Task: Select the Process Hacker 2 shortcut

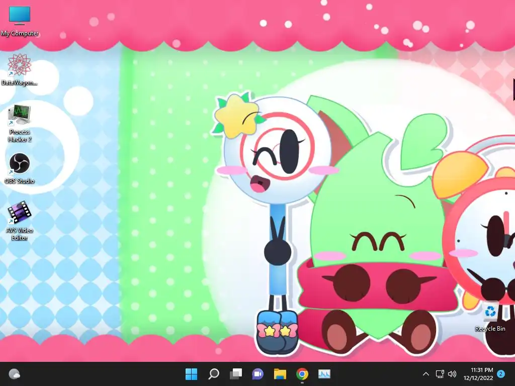Action: coord(20,123)
